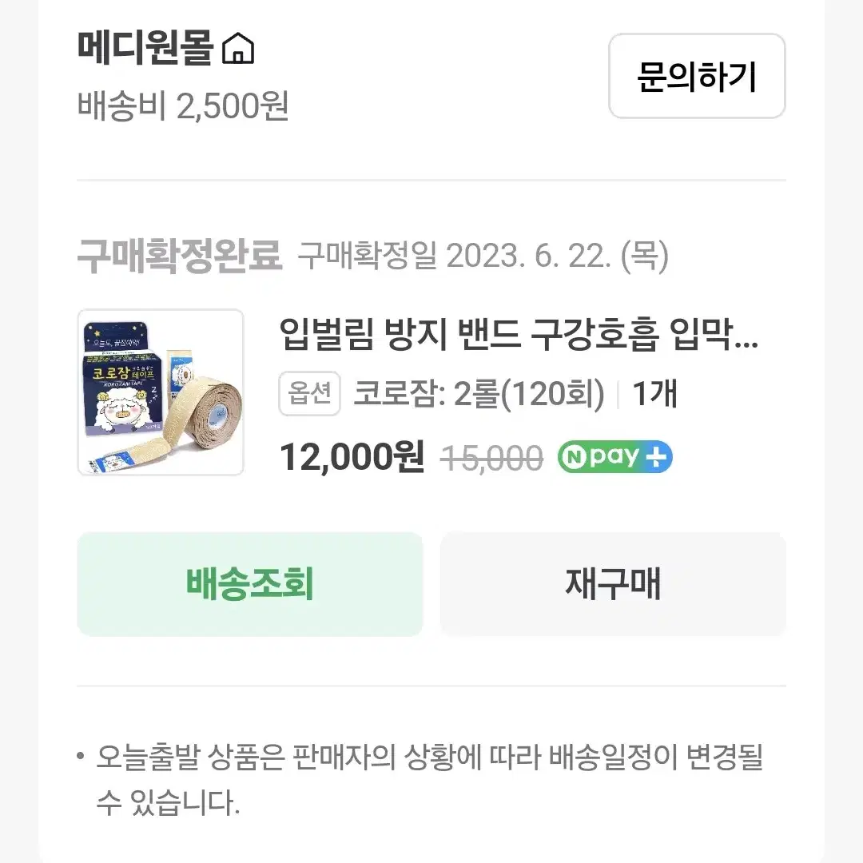
Task: Tap the 메디원몰 store name
Action: click(x=145, y=48)
